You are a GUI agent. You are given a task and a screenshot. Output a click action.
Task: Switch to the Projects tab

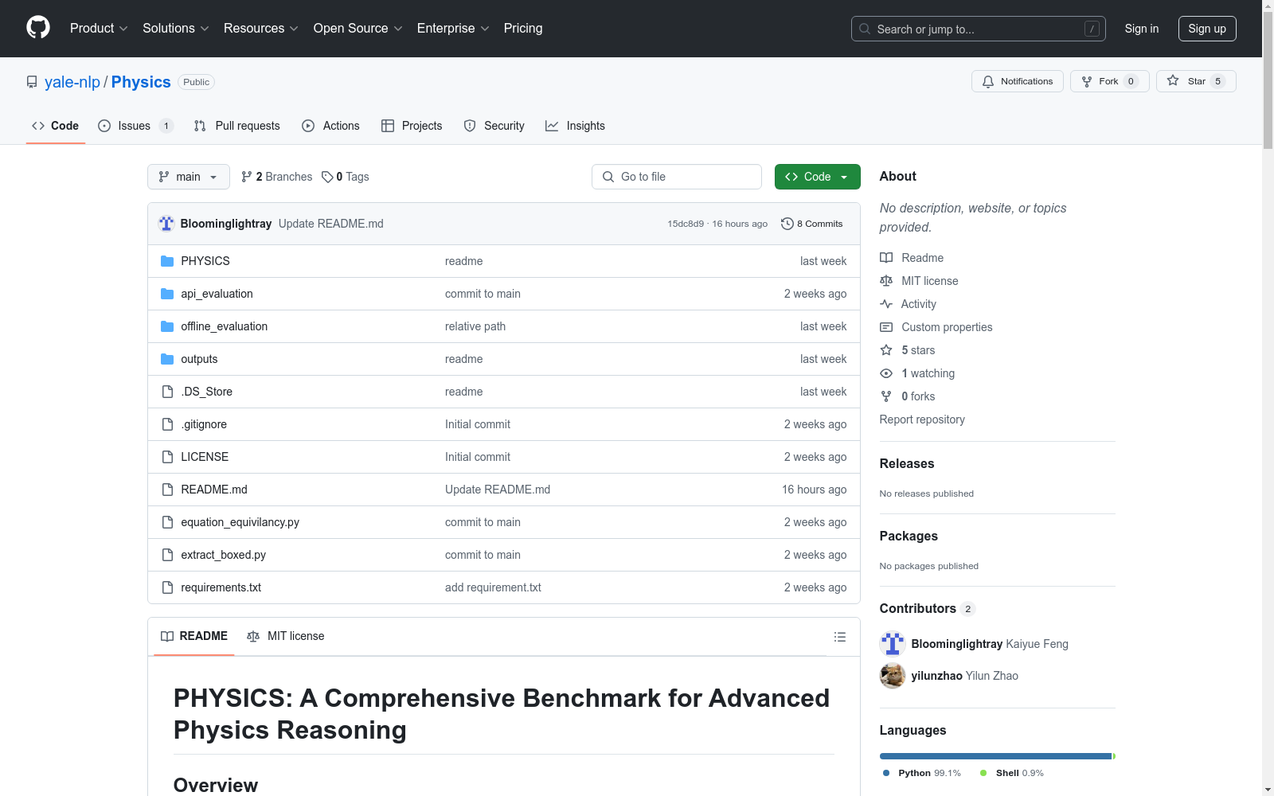[412, 126]
